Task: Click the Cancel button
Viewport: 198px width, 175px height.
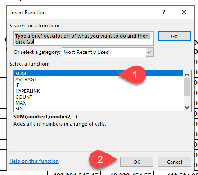Action: pos(175,162)
